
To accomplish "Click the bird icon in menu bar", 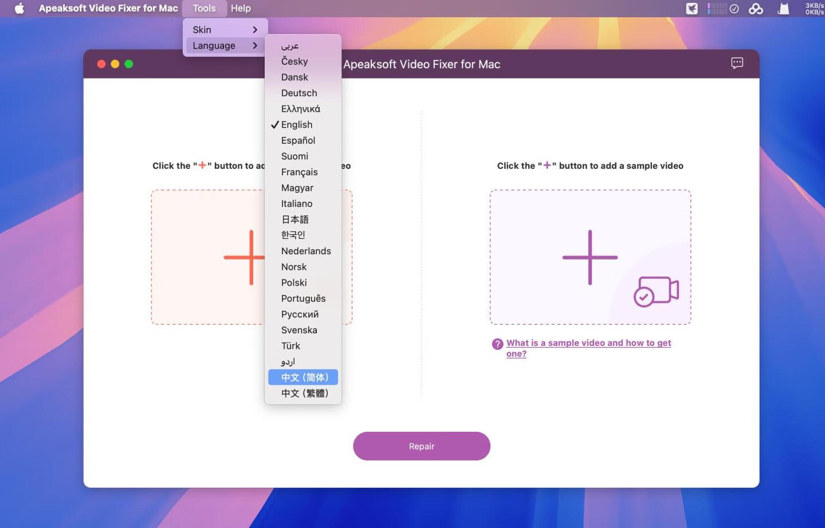I will pos(692,9).
